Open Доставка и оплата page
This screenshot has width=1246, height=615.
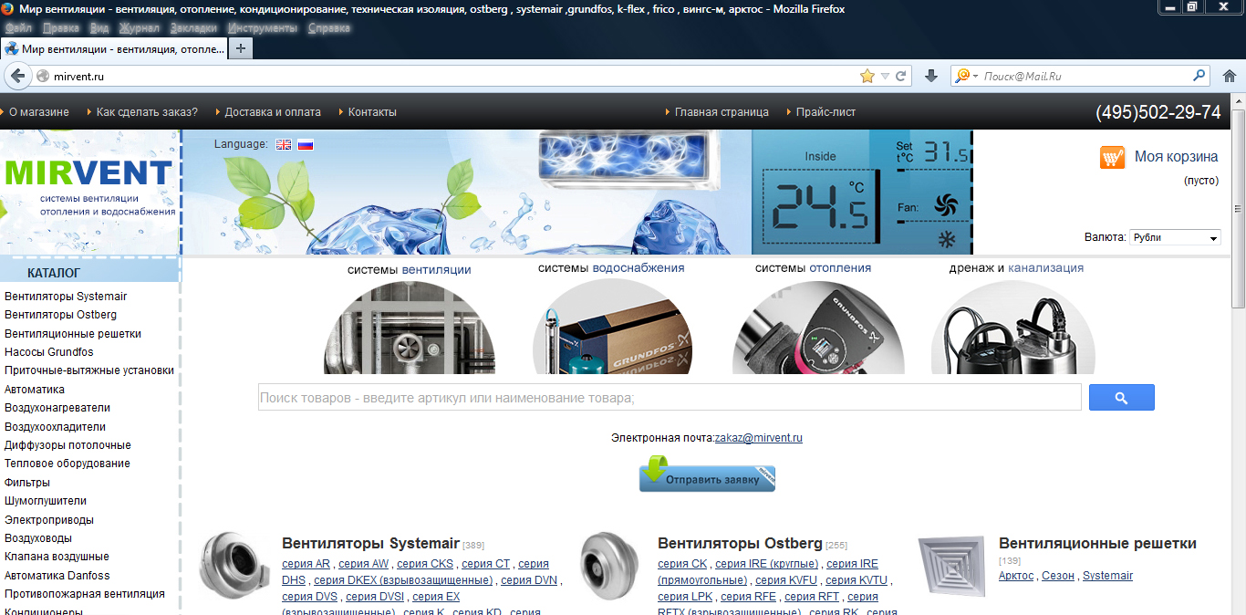273,112
